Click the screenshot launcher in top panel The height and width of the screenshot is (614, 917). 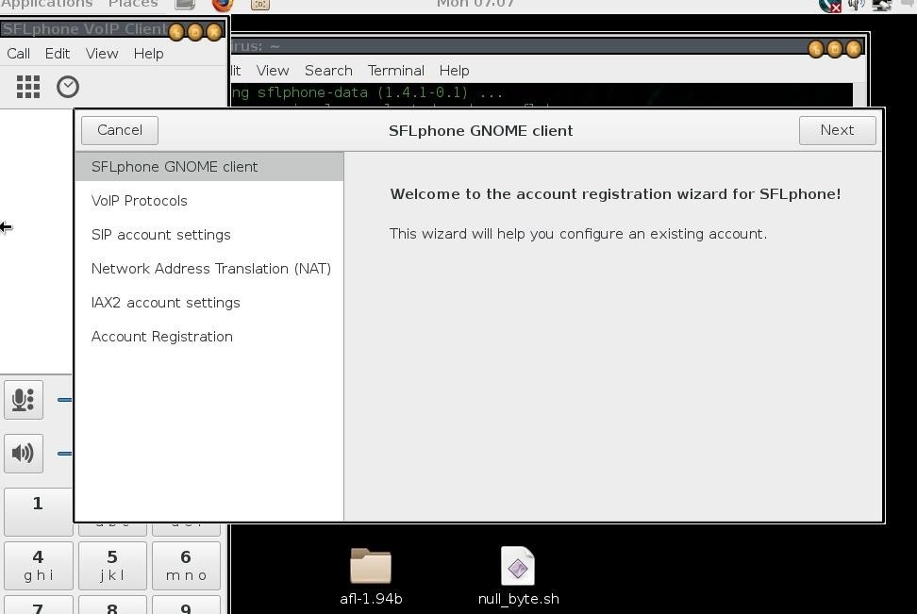coord(260,5)
